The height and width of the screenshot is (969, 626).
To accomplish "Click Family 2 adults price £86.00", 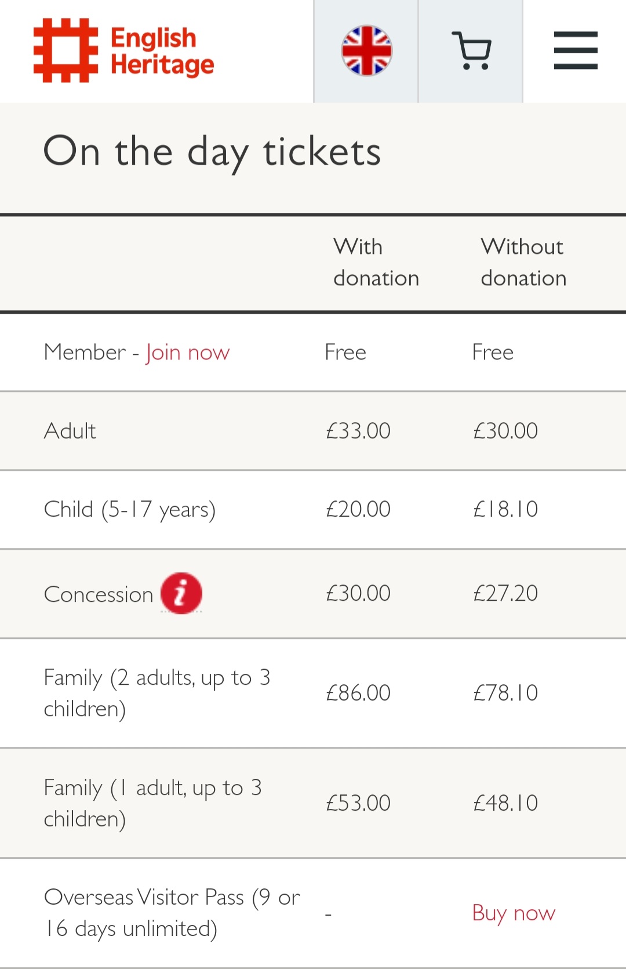I will point(358,693).
